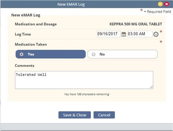Click the Log Time label
The height and width of the screenshot is (131, 173).
tap(23, 34)
